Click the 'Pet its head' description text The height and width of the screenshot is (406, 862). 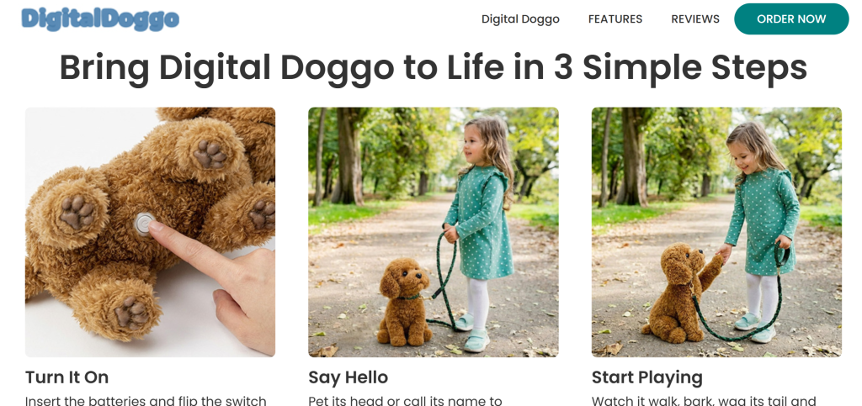[x=405, y=401]
